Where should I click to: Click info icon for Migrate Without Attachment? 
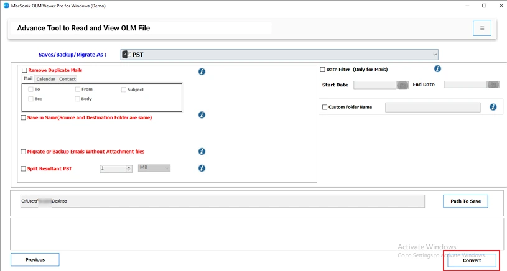202,151
